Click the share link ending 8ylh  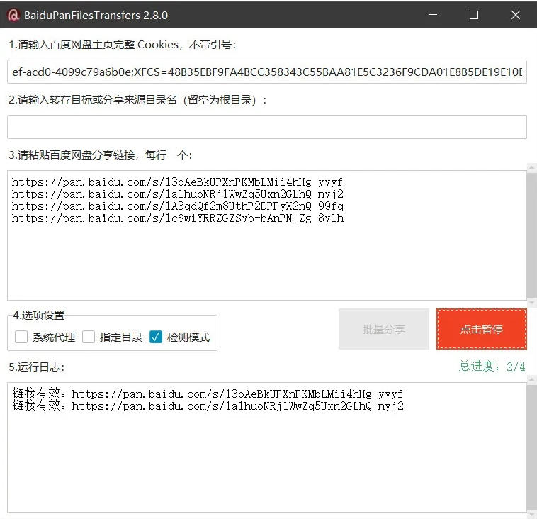(177, 218)
